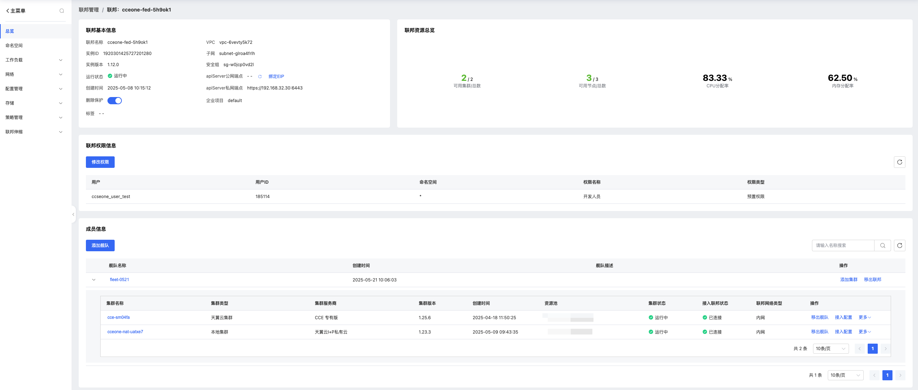The width and height of the screenshot is (918, 390).
Task: Click 添加舰队 button
Action: click(100, 246)
